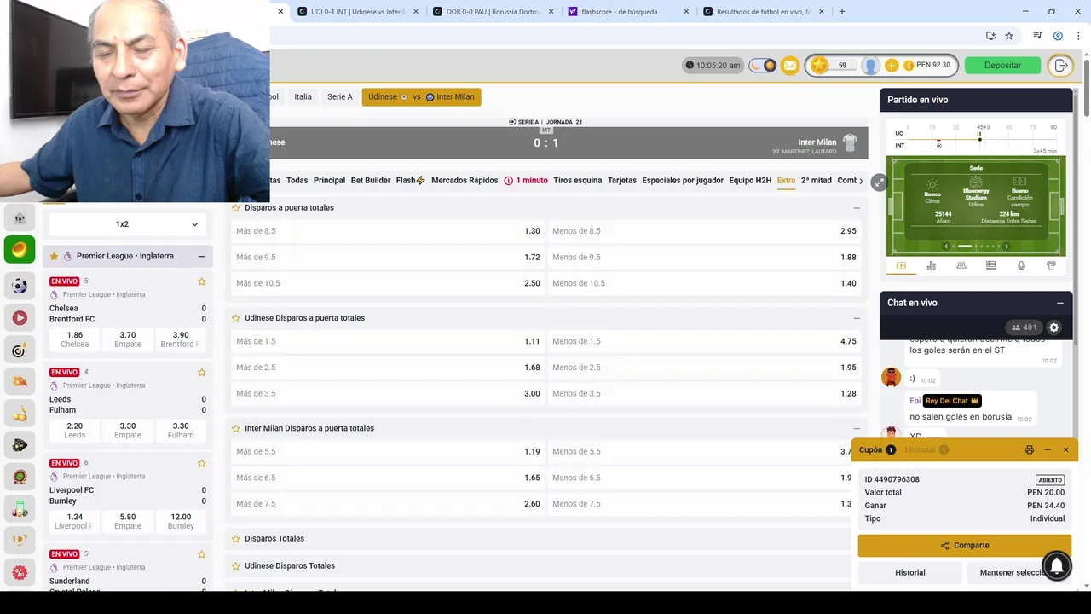Expand the live match widget with arrows icon
1091x614 pixels.
[x=879, y=182]
